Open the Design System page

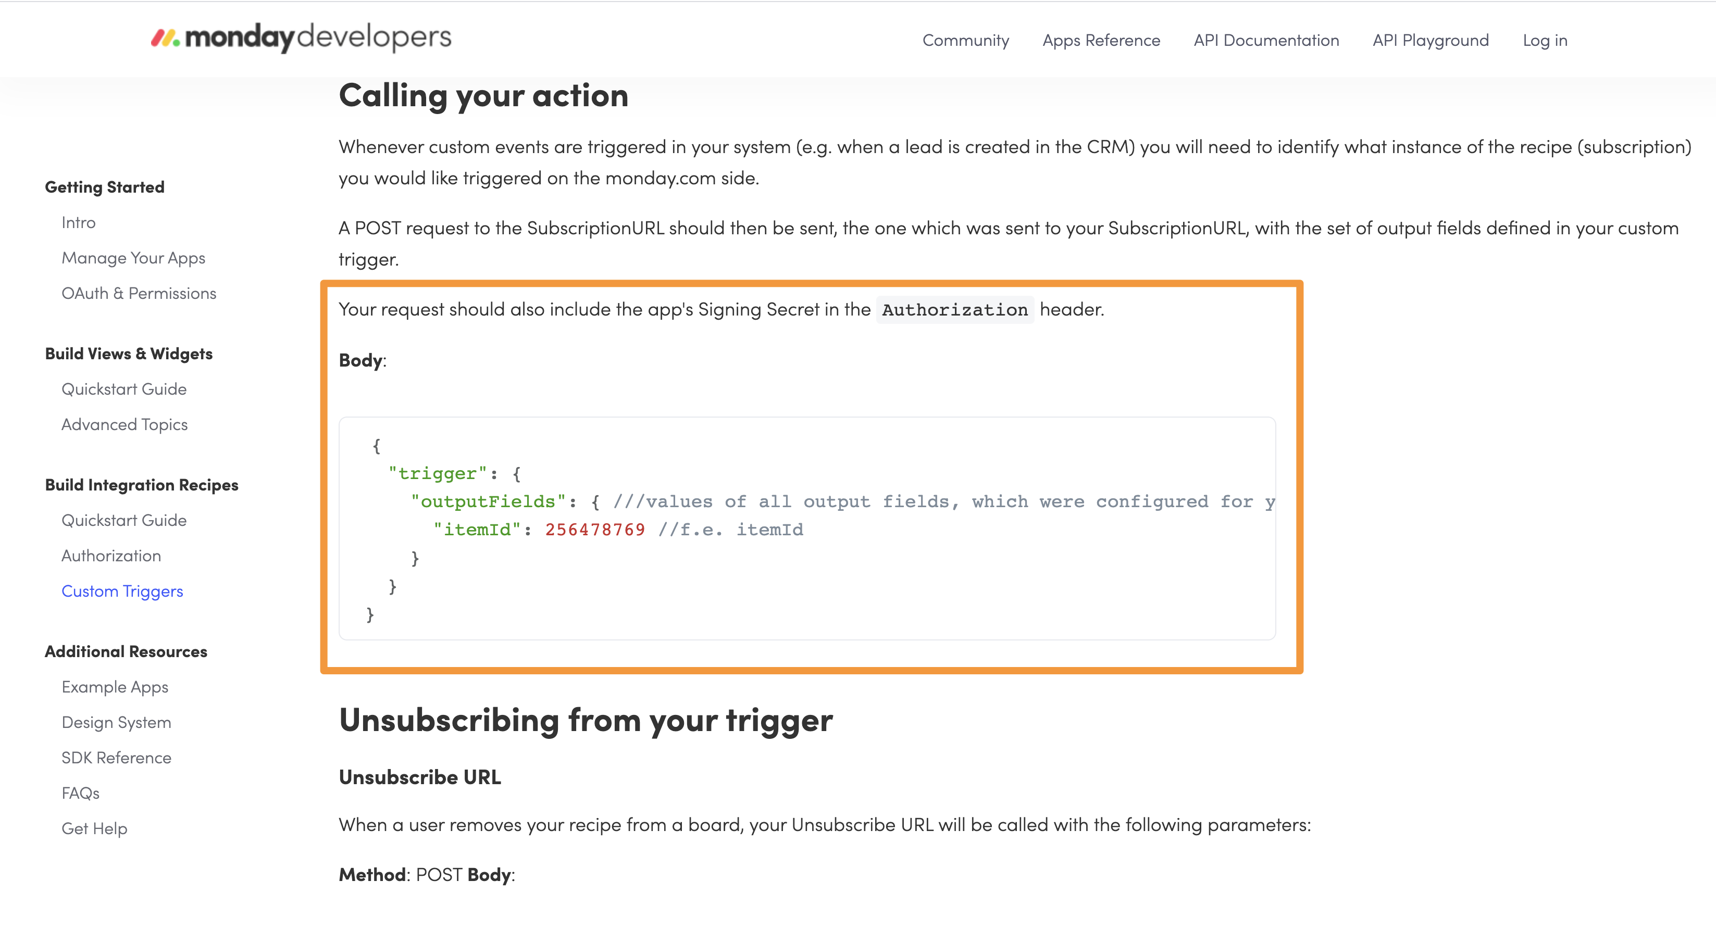pos(116,722)
